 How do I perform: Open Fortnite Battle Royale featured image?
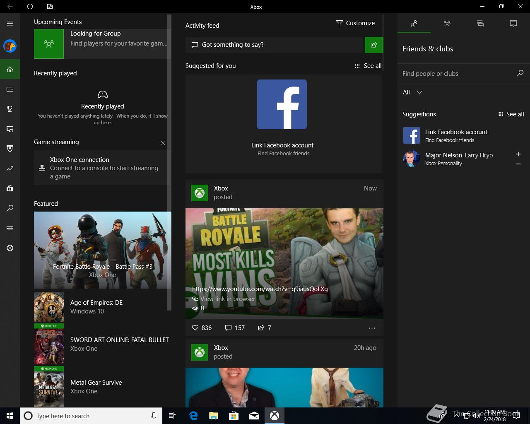tap(103, 250)
